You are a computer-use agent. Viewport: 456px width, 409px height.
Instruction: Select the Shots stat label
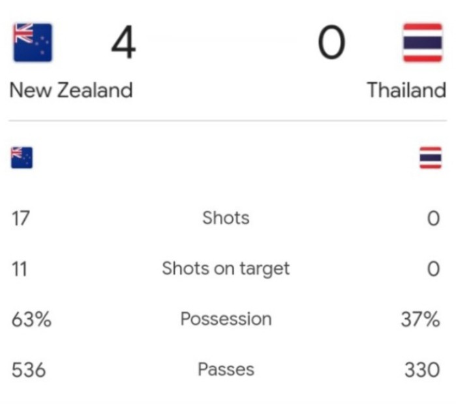click(x=226, y=218)
